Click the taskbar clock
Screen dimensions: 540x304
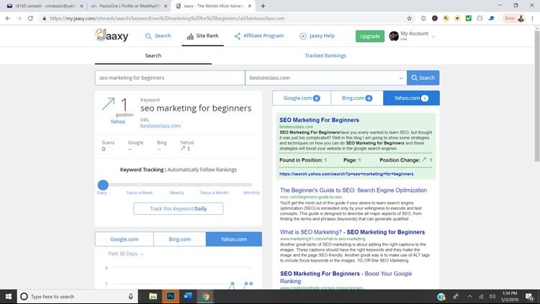pyautogui.click(x=510, y=296)
